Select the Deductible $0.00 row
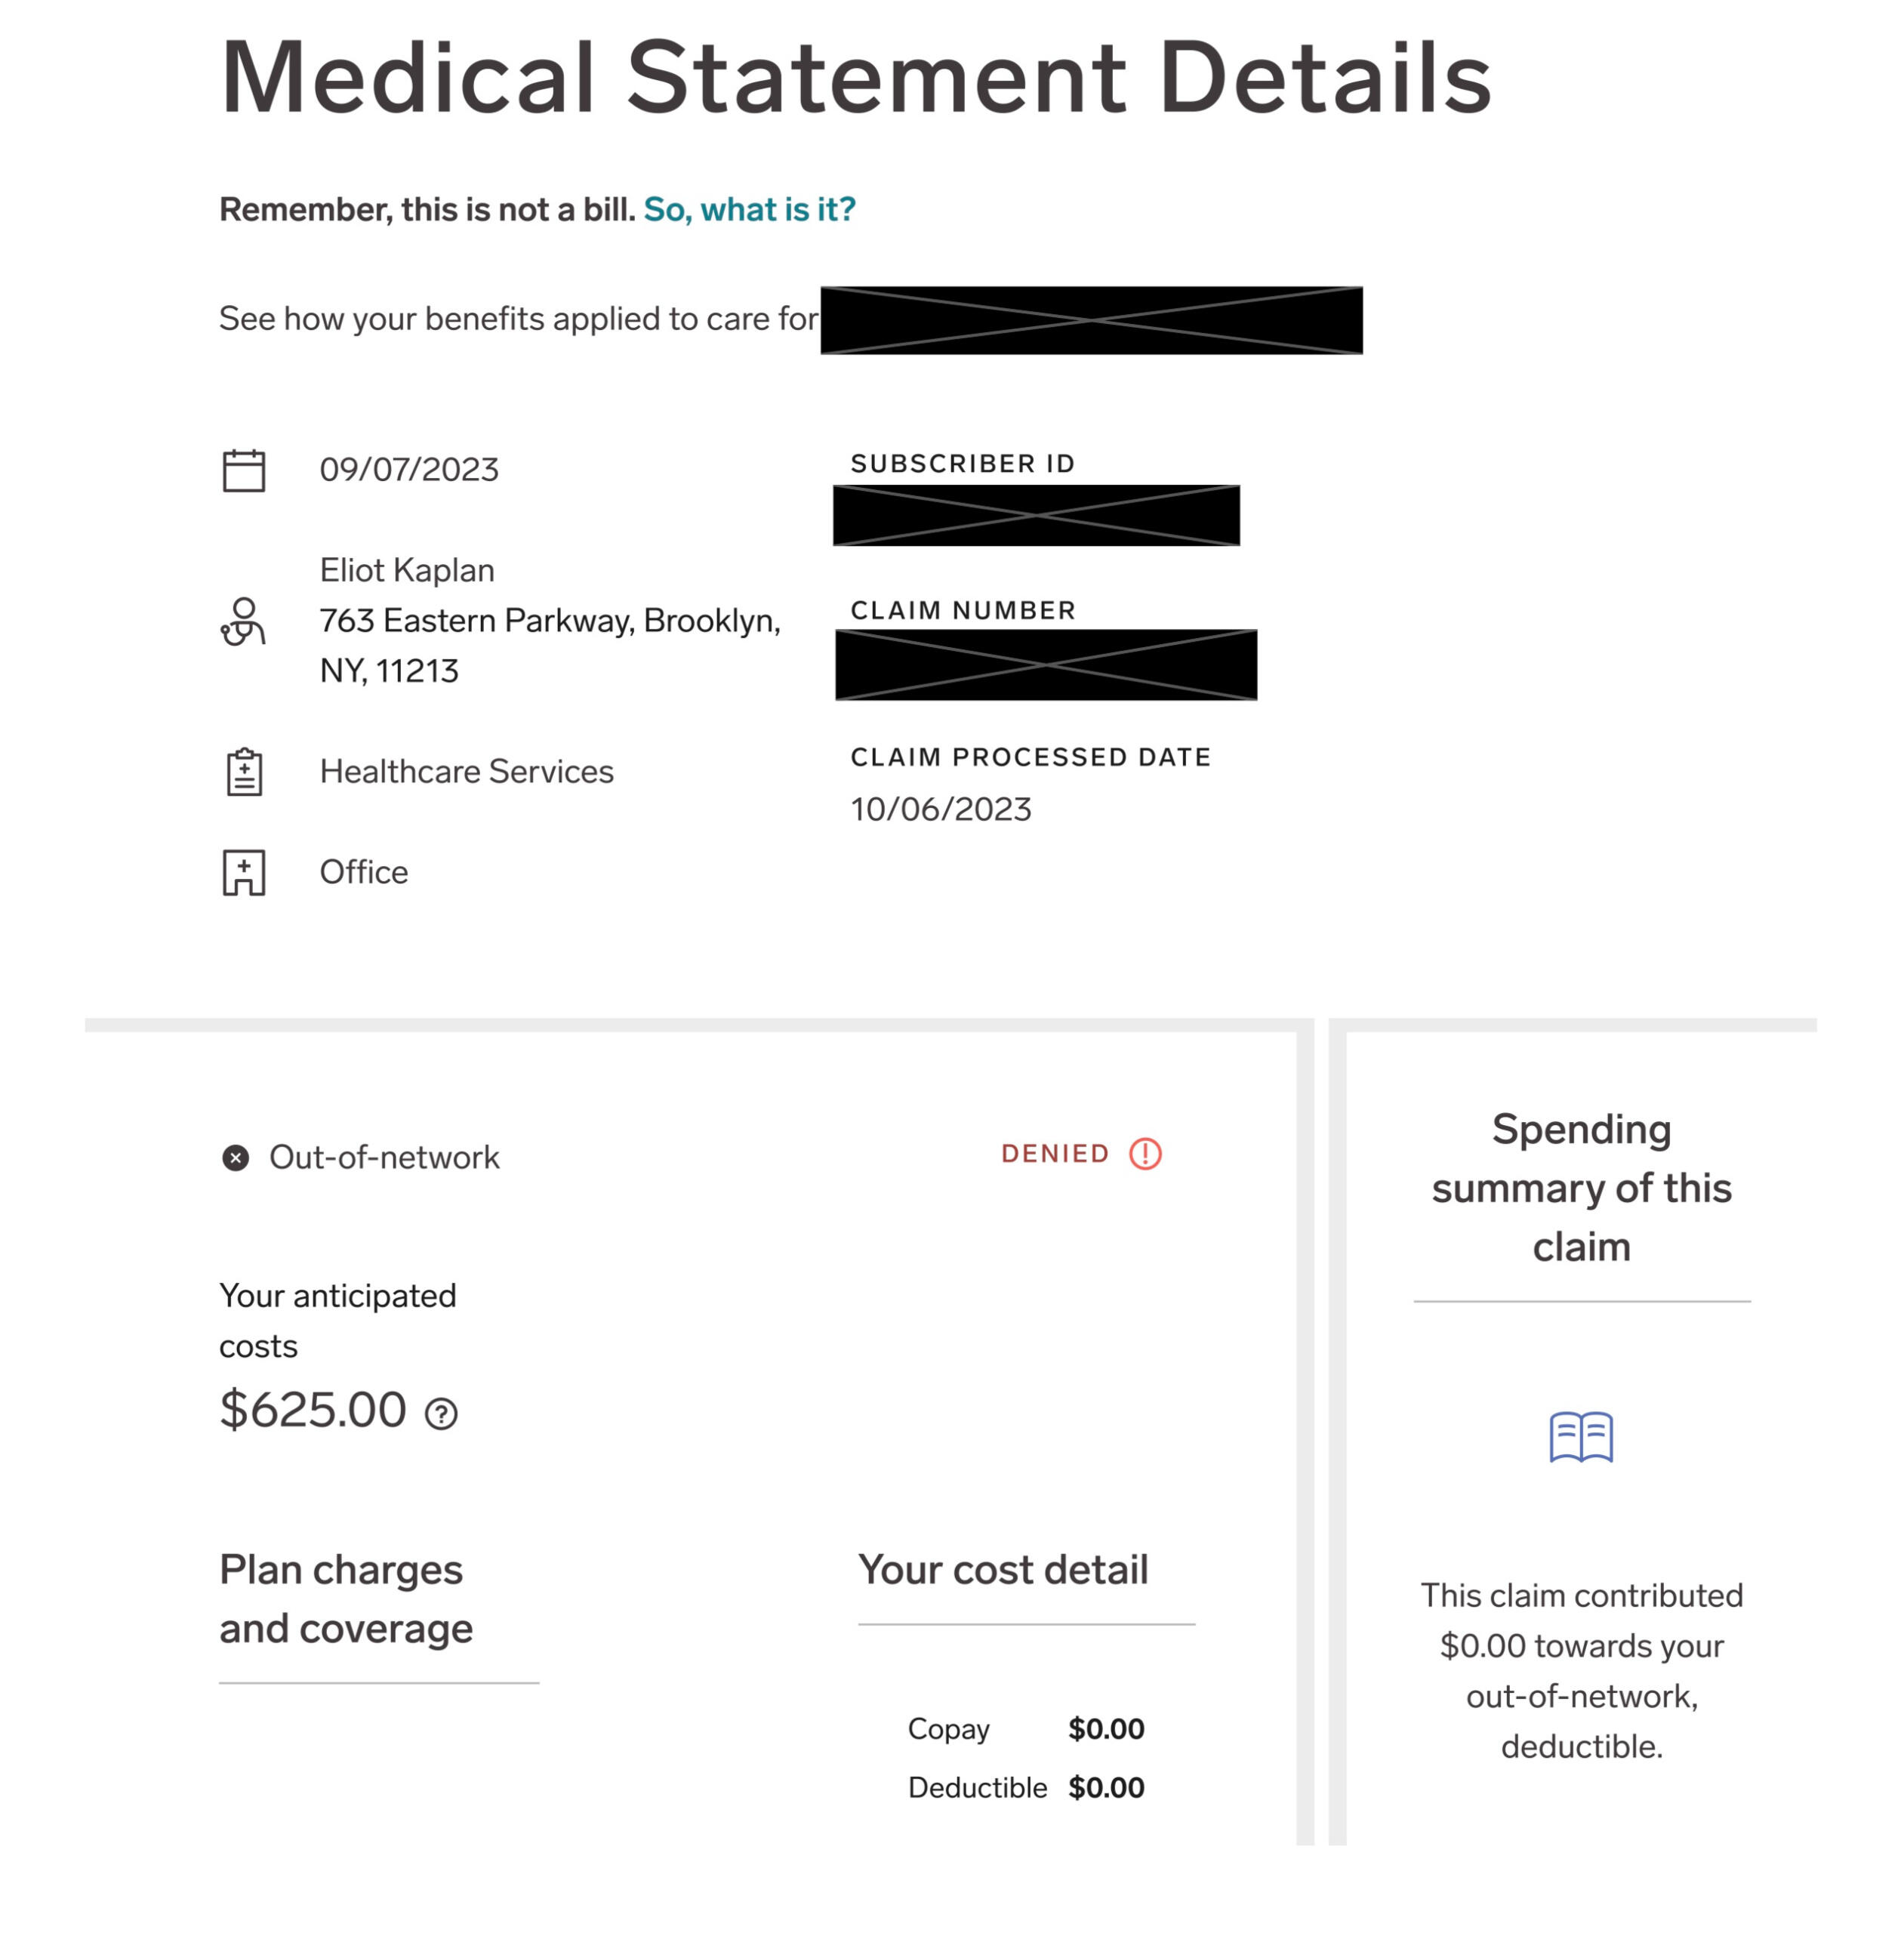Image resolution: width=1904 pixels, height=1933 pixels. tap(1025, 1788)
